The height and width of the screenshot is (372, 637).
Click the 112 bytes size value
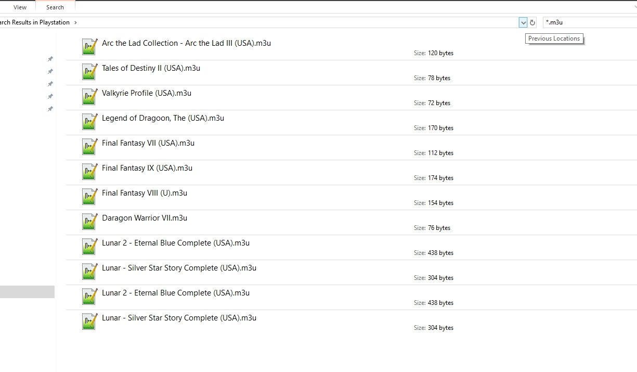pos(440,153)
